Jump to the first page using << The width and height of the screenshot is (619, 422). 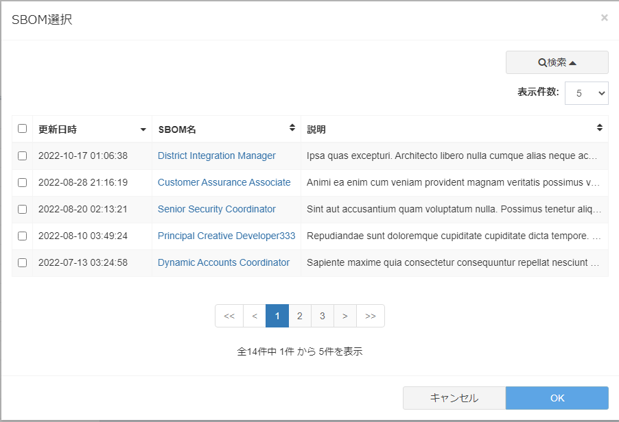click(229, 316)
